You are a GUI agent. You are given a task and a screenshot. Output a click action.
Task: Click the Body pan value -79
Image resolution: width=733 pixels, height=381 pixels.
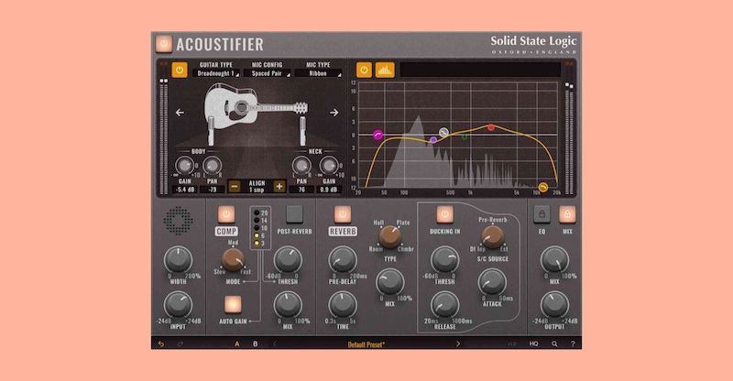213,190
